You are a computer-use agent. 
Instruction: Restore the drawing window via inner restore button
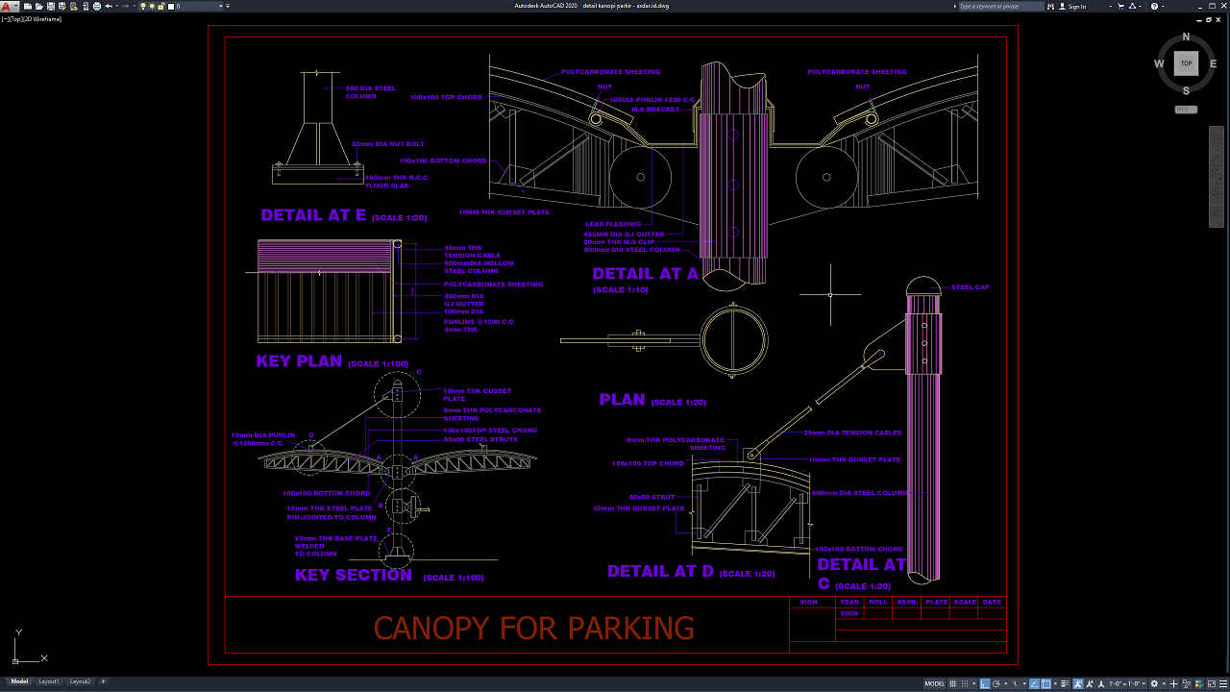(1208, 19)
